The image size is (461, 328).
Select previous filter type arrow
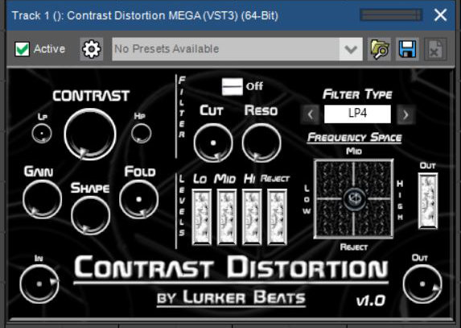pos(310,114)
